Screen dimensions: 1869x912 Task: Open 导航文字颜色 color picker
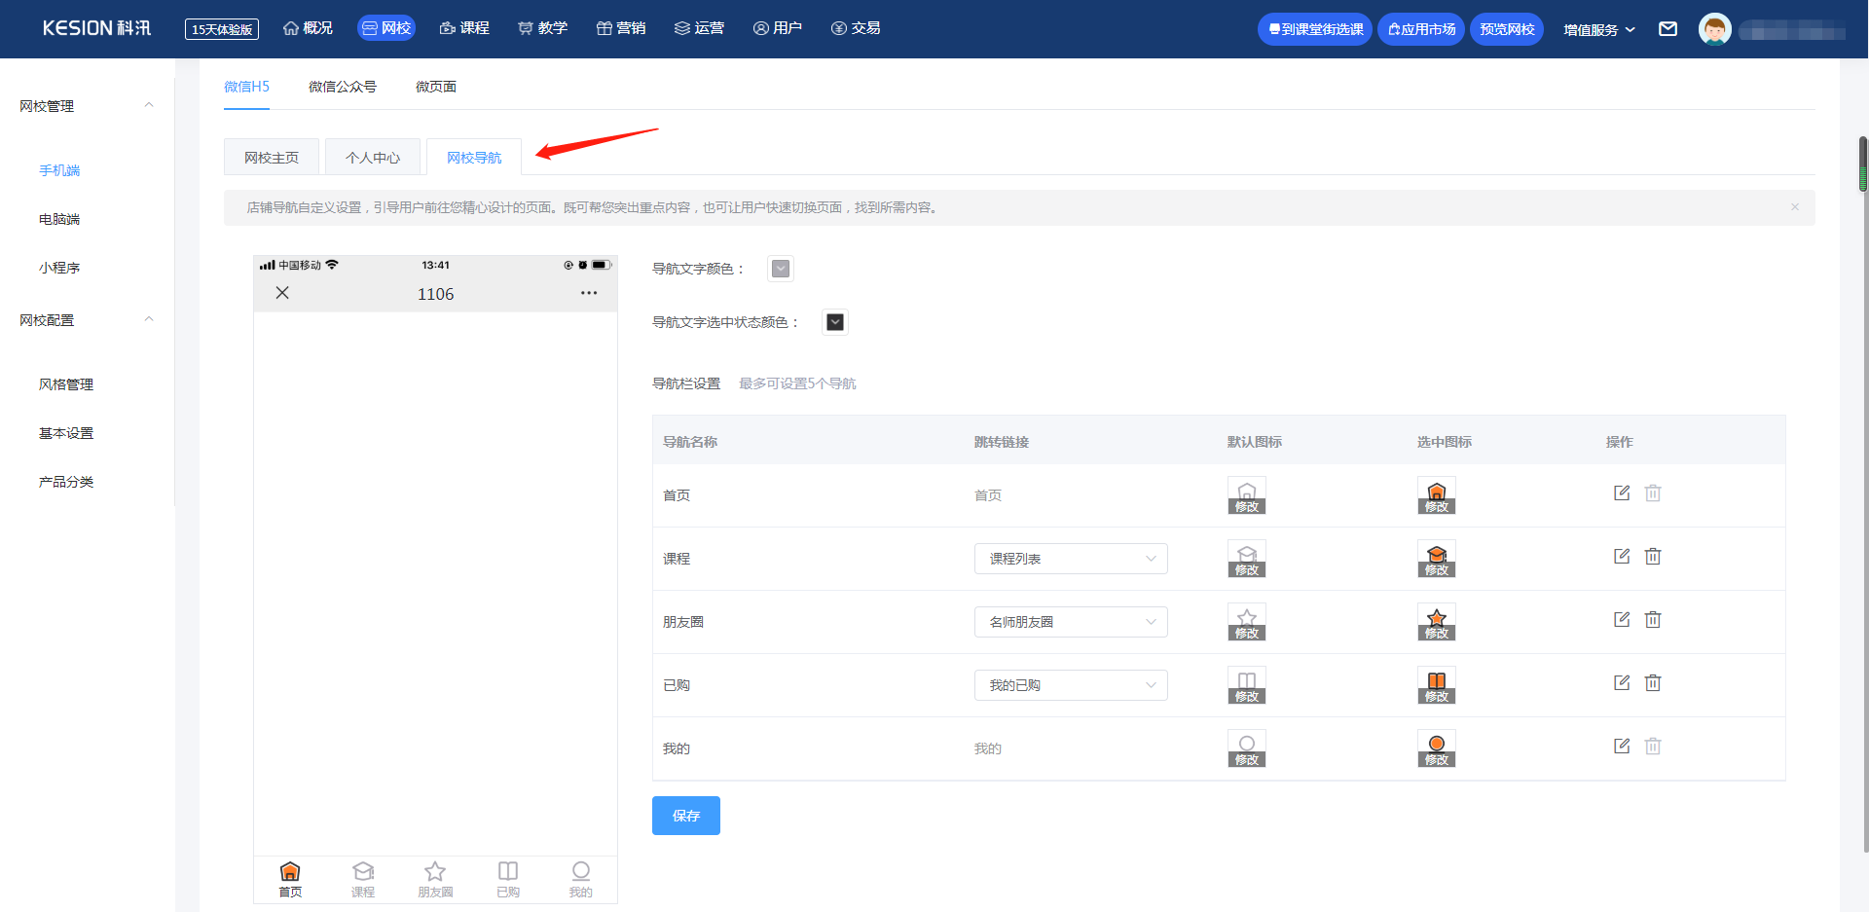780,269
